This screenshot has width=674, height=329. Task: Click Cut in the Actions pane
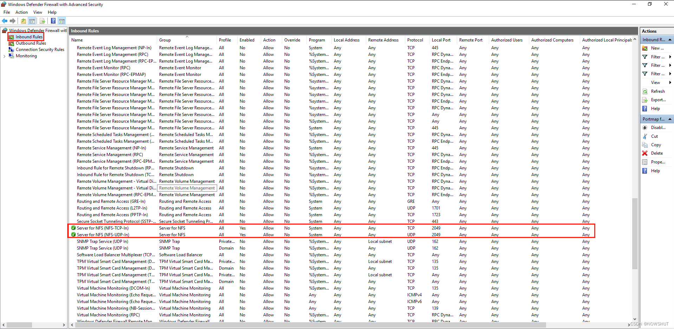[x=654, y=136]
